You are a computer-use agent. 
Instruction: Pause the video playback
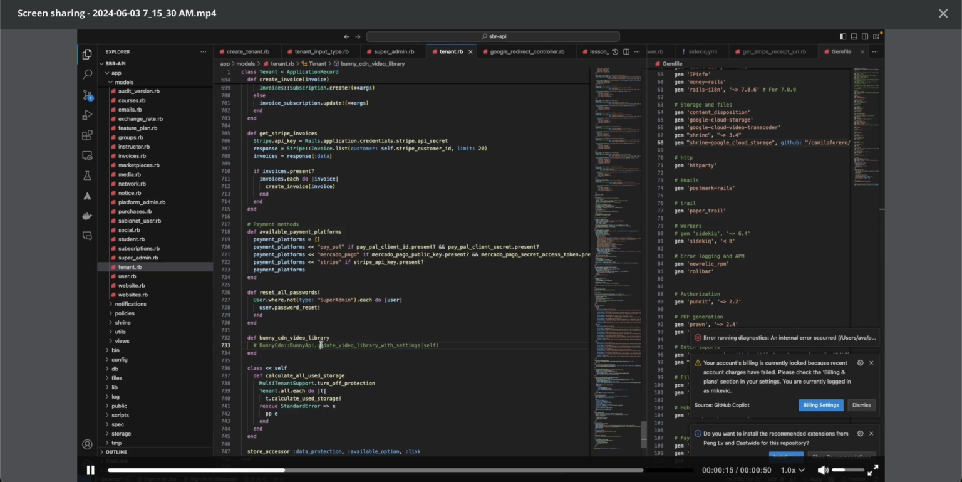pyautogui.click(x=90, y=470)
